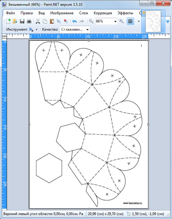Click the Crop to selection icon
The image size is (172, 219).
(x=59, y=21)
